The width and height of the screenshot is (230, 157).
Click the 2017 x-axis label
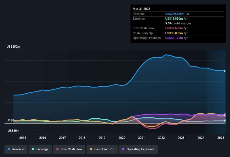[x=62, y=138]
